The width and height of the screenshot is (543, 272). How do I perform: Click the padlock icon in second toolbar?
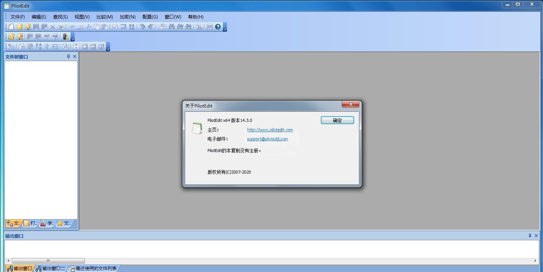[66, 37]
